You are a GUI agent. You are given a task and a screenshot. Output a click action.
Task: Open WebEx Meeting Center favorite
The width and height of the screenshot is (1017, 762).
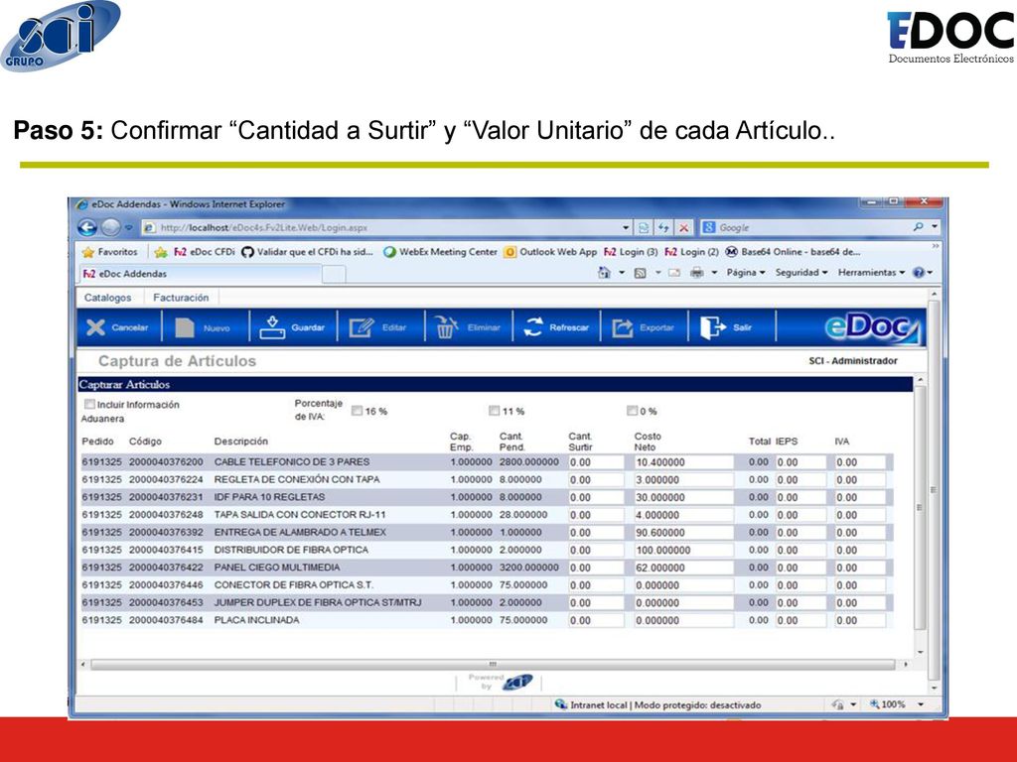[x=440, y=252]
